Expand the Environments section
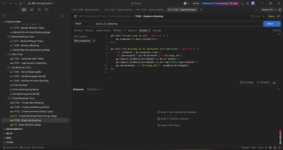283x150 pixels. click(4, 129)
